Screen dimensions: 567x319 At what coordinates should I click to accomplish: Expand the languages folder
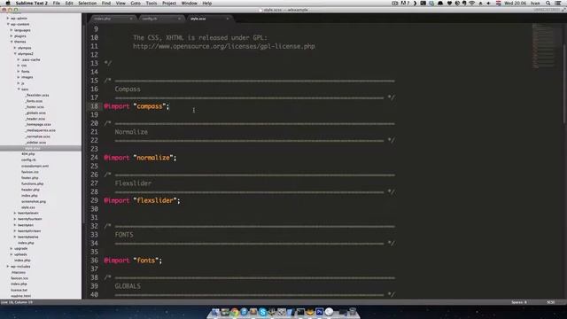(x=12, y=30)
